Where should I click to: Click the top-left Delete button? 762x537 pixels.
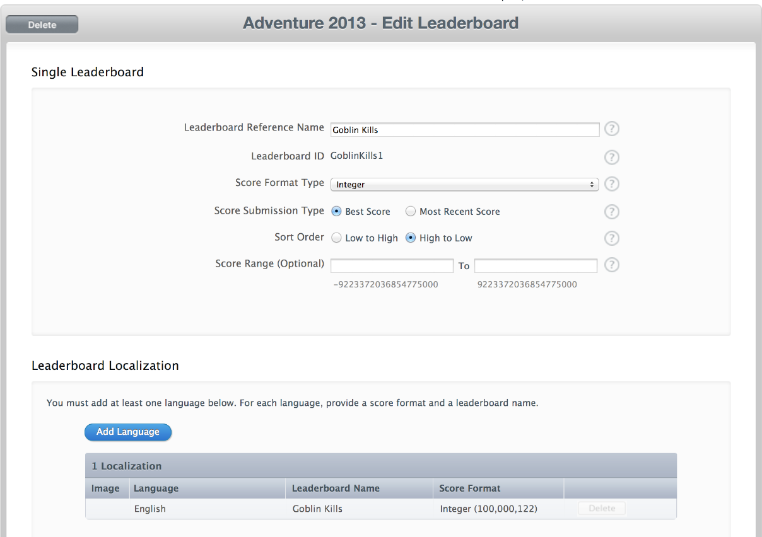point(42,25)
